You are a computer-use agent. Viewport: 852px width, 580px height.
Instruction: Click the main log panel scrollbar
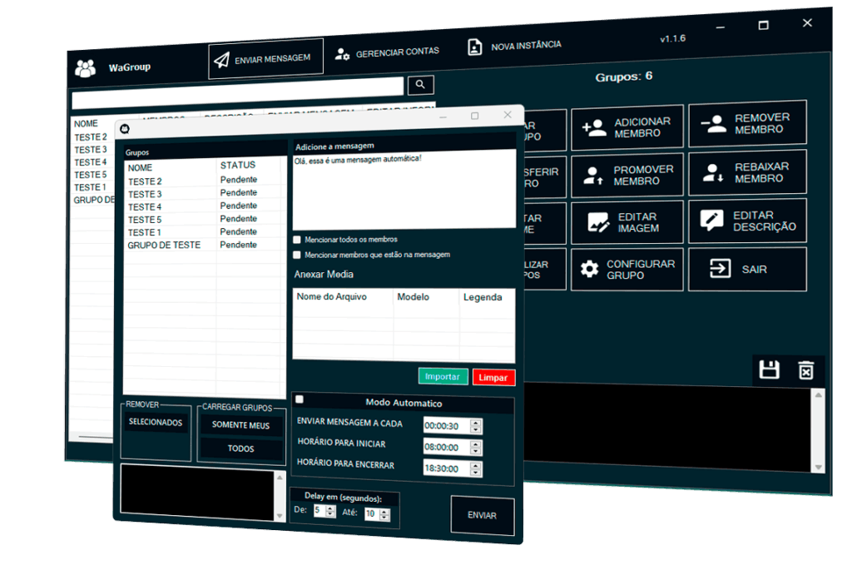click(x=818, y=430)
